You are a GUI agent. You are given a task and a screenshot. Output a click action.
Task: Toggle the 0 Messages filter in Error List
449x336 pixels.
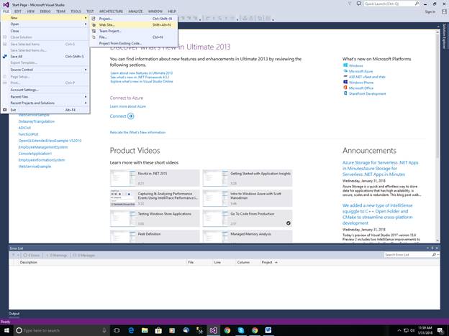tap(83, 255)
